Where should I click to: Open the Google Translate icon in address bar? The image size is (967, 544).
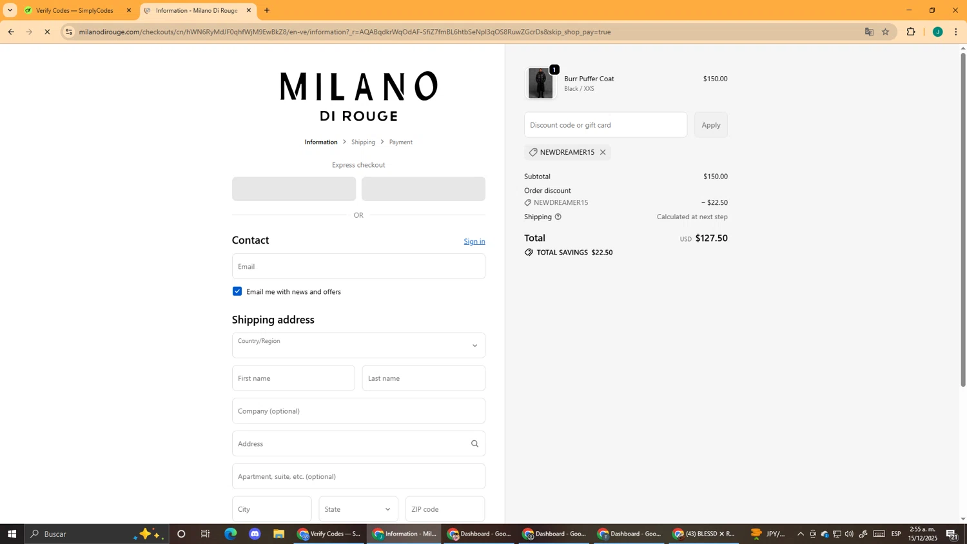click(x=869, y=32)
